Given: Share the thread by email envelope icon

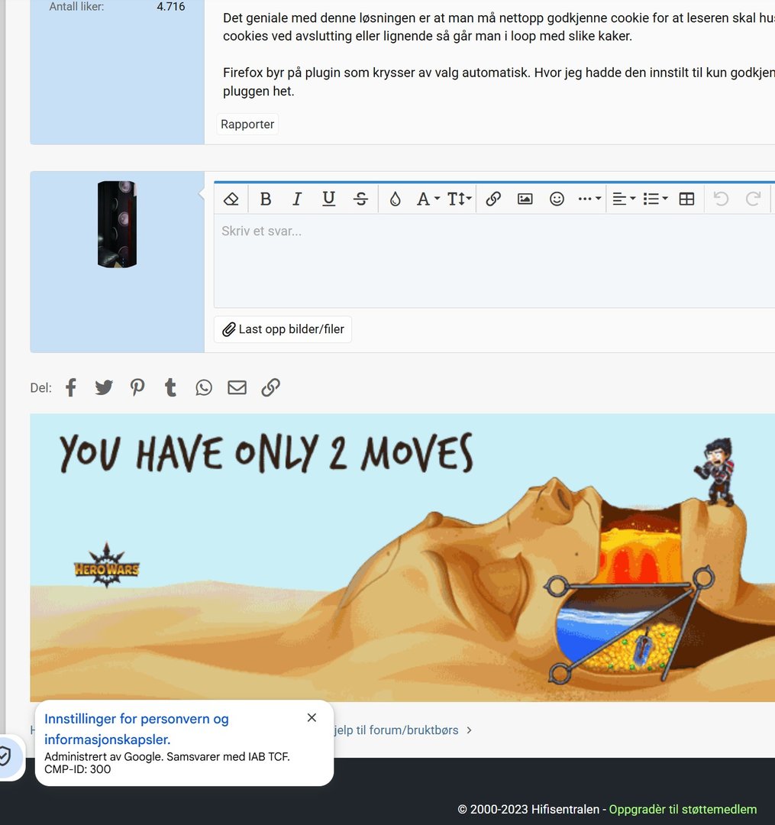Looking at the screenshot, I should coord(237,388).
